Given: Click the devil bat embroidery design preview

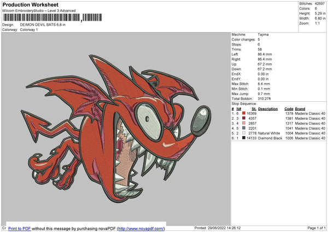Looking at the screenshot, I should pos(116,129).
